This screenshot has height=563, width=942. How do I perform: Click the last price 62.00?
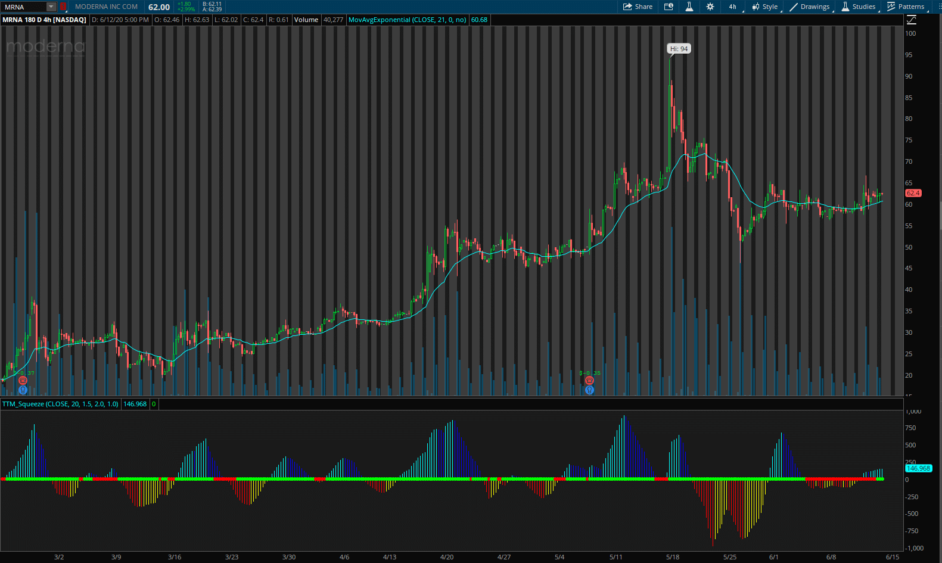point(159,7)
